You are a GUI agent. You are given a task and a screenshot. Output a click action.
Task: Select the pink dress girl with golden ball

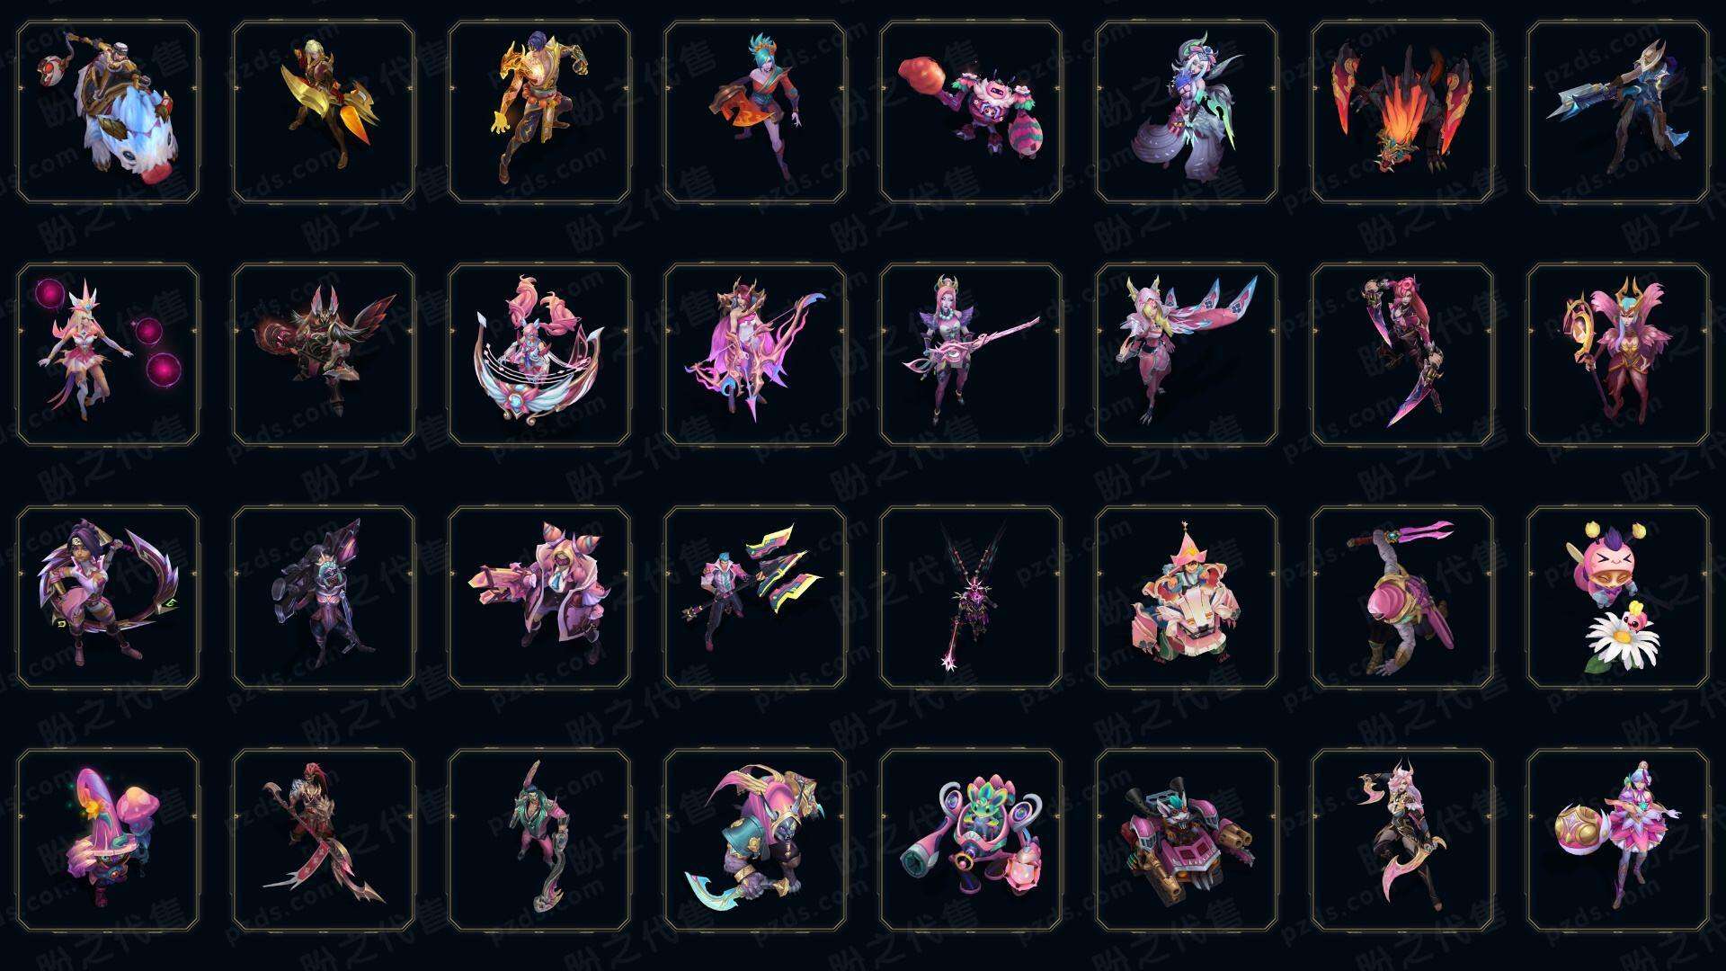[1618, 840]
